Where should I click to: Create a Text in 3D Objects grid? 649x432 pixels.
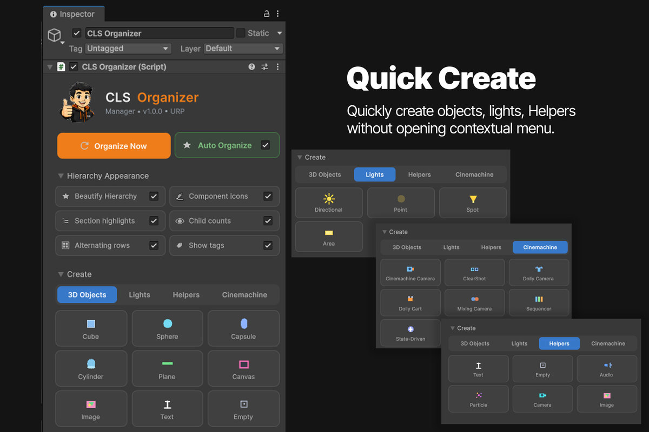click(167, 409)
